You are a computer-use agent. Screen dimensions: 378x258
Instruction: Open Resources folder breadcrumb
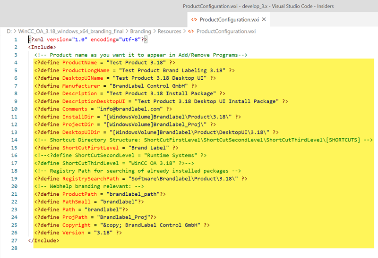(x=169, y=31)
